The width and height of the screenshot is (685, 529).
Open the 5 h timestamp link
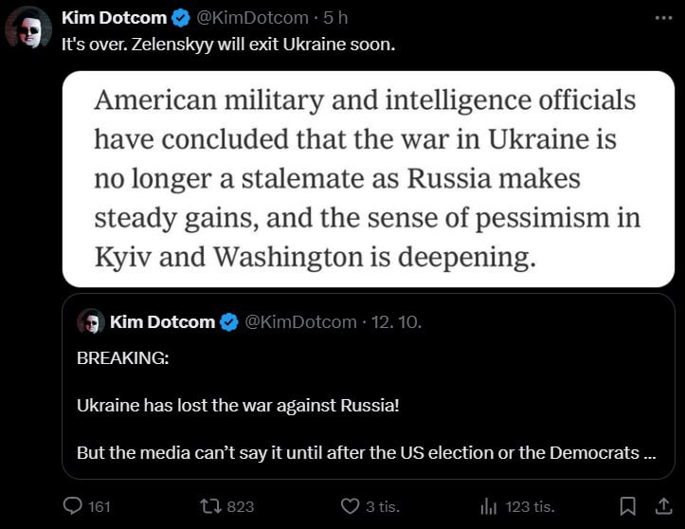point(335,18)
